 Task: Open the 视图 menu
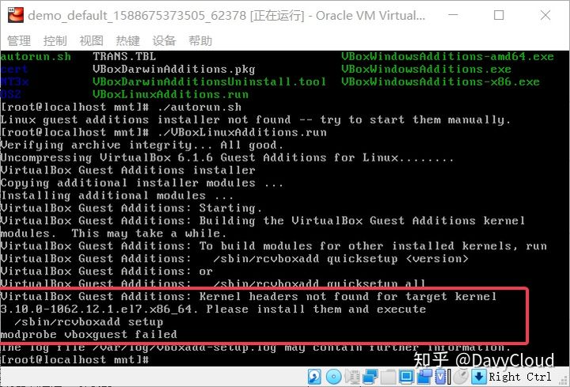point(91,40)
